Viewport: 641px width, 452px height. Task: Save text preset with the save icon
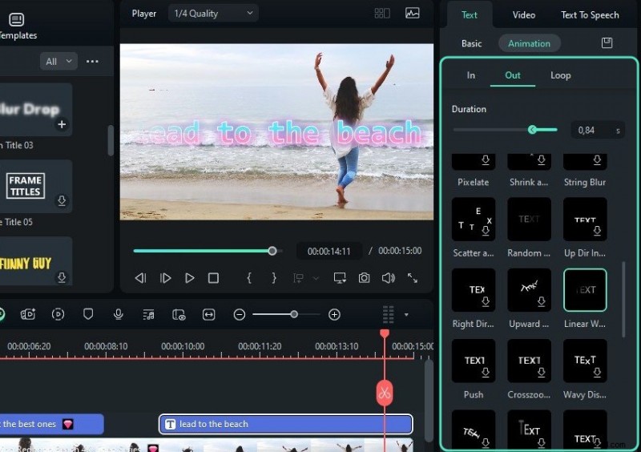pyautogui.click(x=607, y=42)
